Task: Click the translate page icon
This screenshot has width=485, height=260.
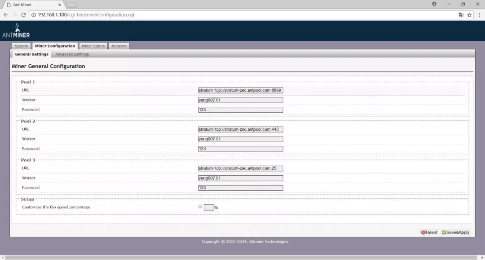Action: [461, 15]
